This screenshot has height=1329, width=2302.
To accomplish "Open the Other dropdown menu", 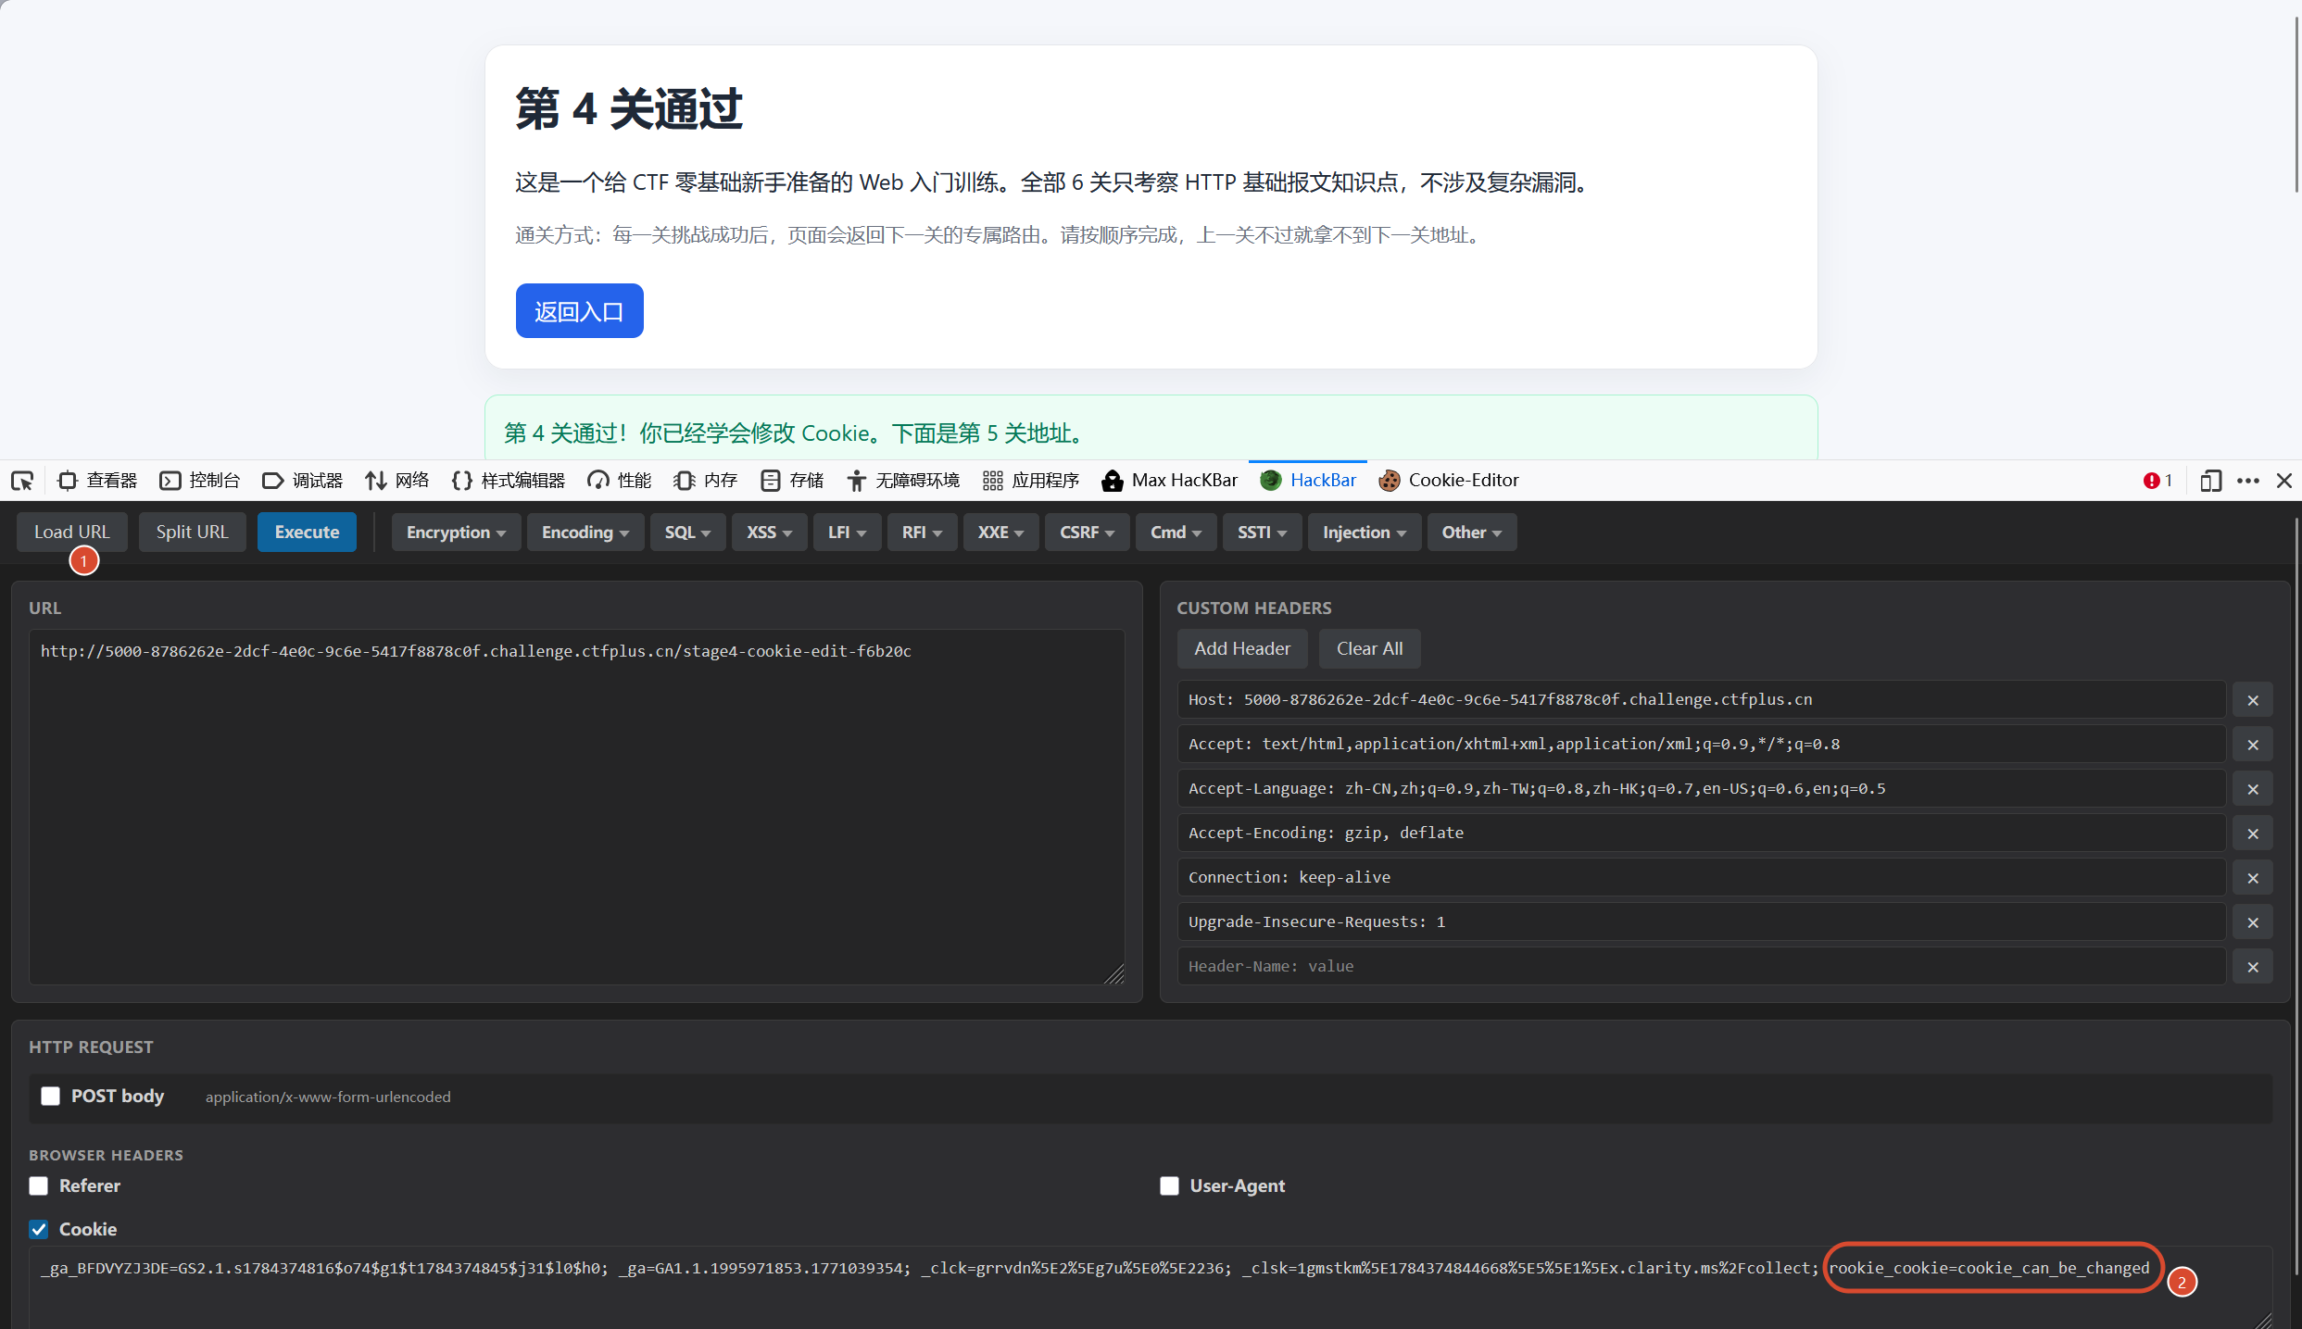I will pyautogui.click(x=1471, y=533).
